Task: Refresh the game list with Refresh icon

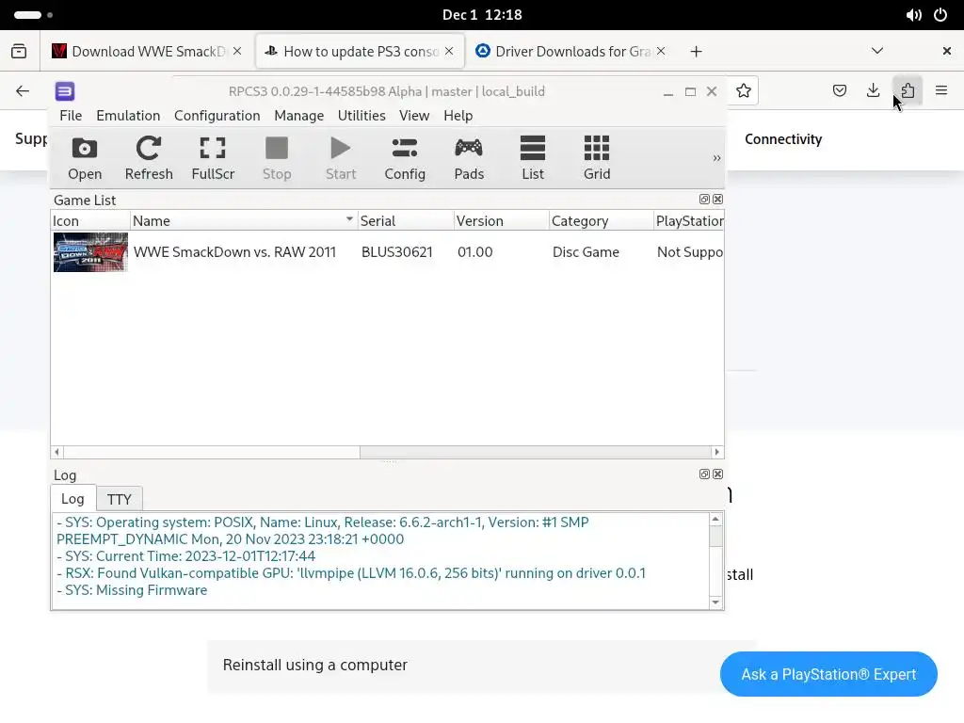Action: (x=148, y=158)
